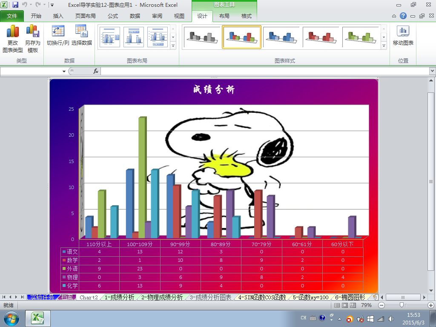436x327 pixels.
Task: Switch to Normal view button
Action: tap(337, 305)
